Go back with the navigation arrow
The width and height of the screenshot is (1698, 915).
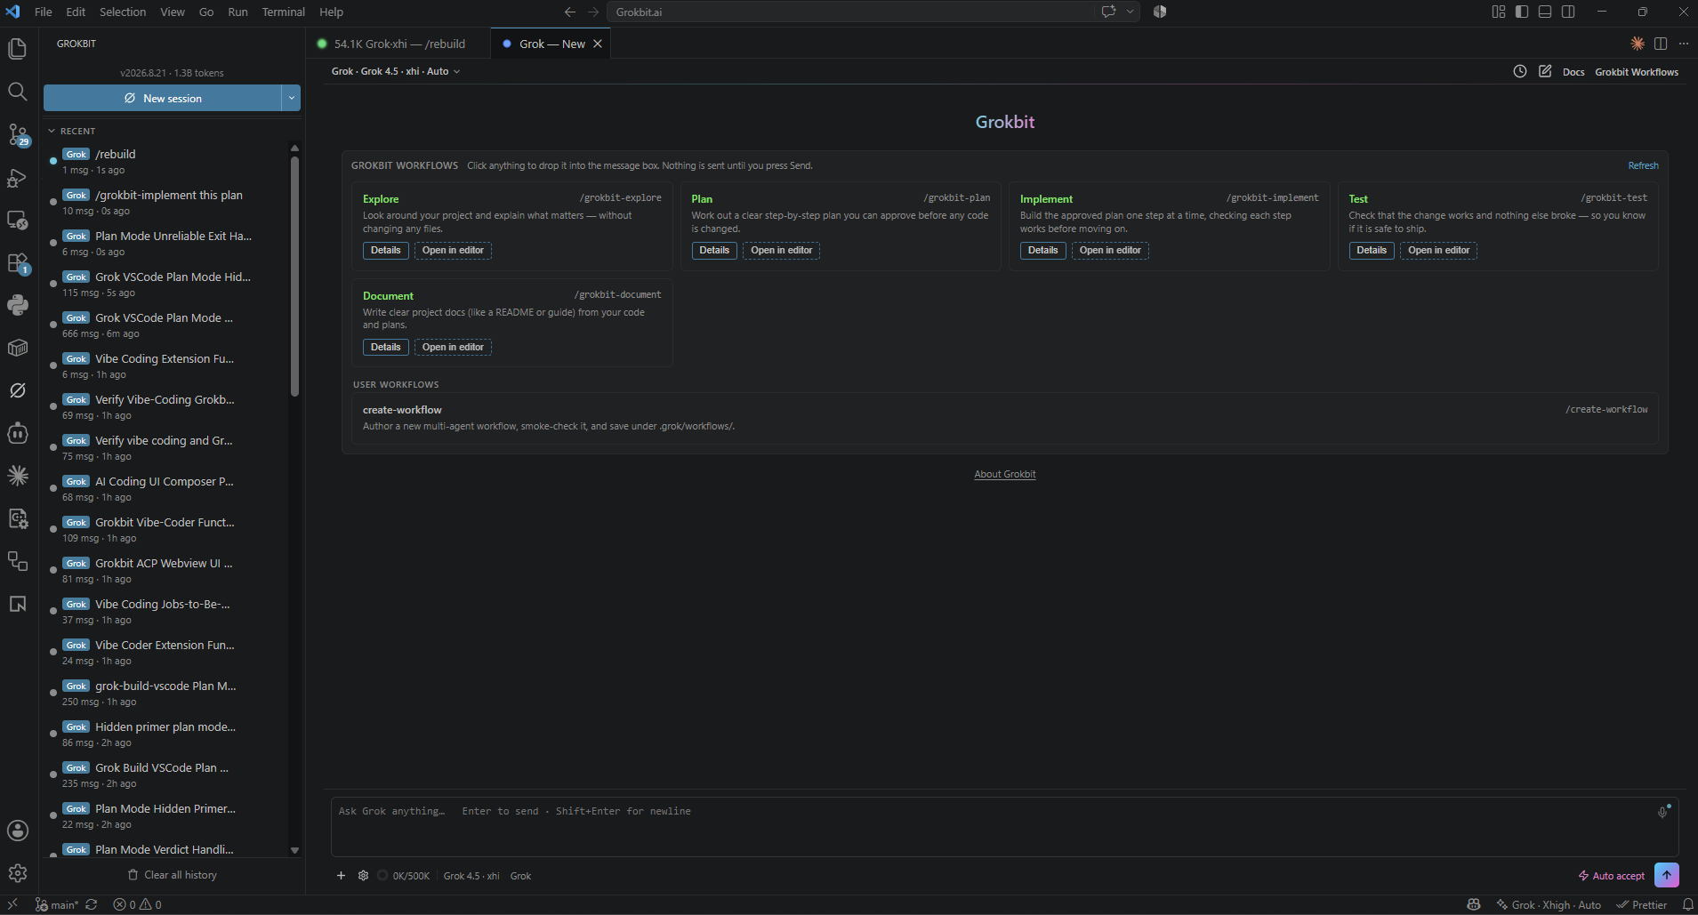570,12
